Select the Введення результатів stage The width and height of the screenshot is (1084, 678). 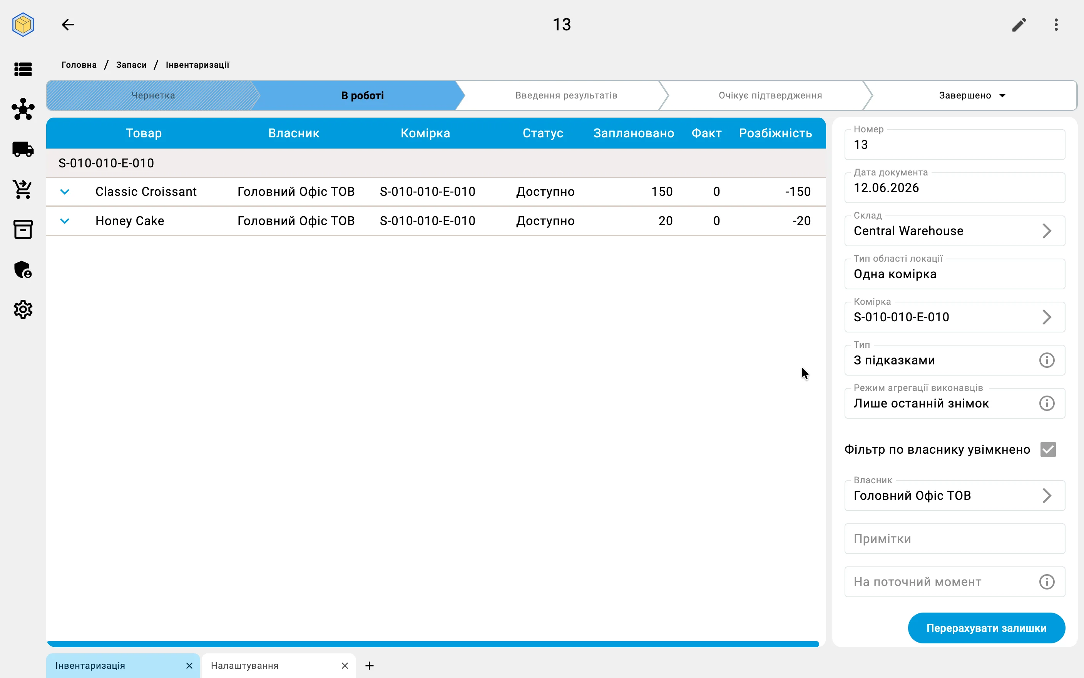(566, 95)
